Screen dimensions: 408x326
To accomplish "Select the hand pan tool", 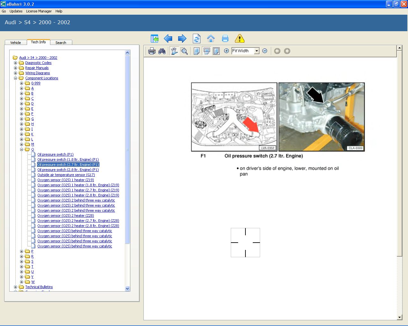I will (174, 51).
